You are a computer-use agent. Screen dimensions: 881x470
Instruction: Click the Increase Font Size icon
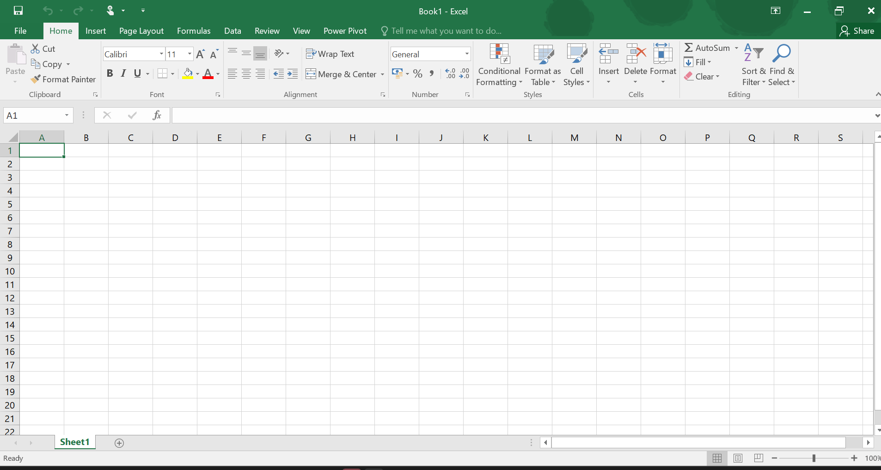click(200, 54)
